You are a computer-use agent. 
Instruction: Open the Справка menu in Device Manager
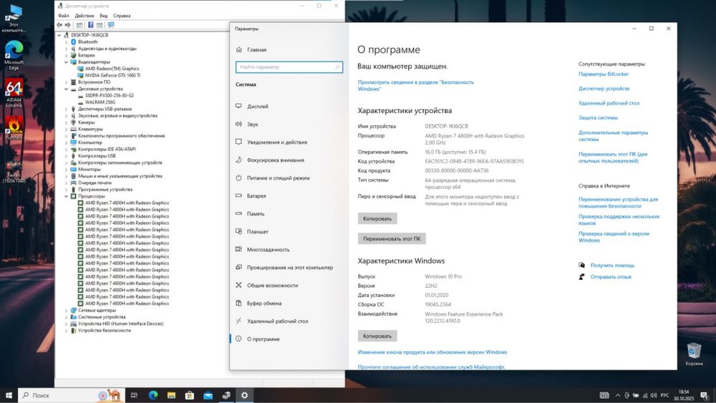[122, 16]
